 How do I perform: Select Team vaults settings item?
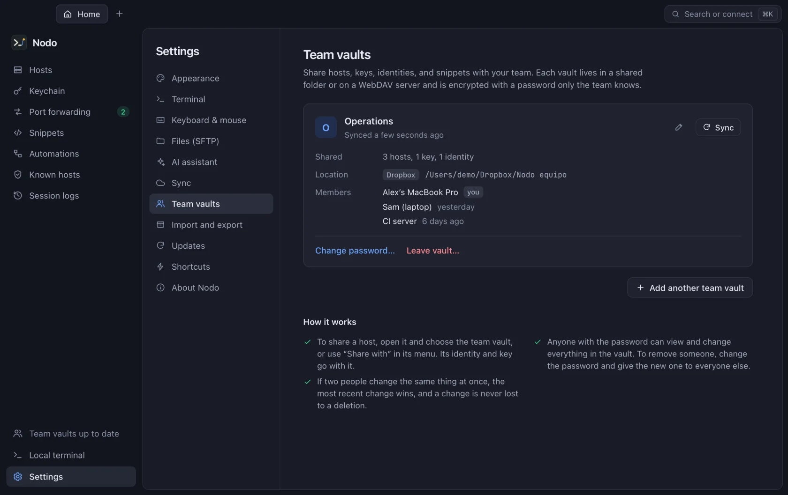pyautogui.click(x=211, y=204)
